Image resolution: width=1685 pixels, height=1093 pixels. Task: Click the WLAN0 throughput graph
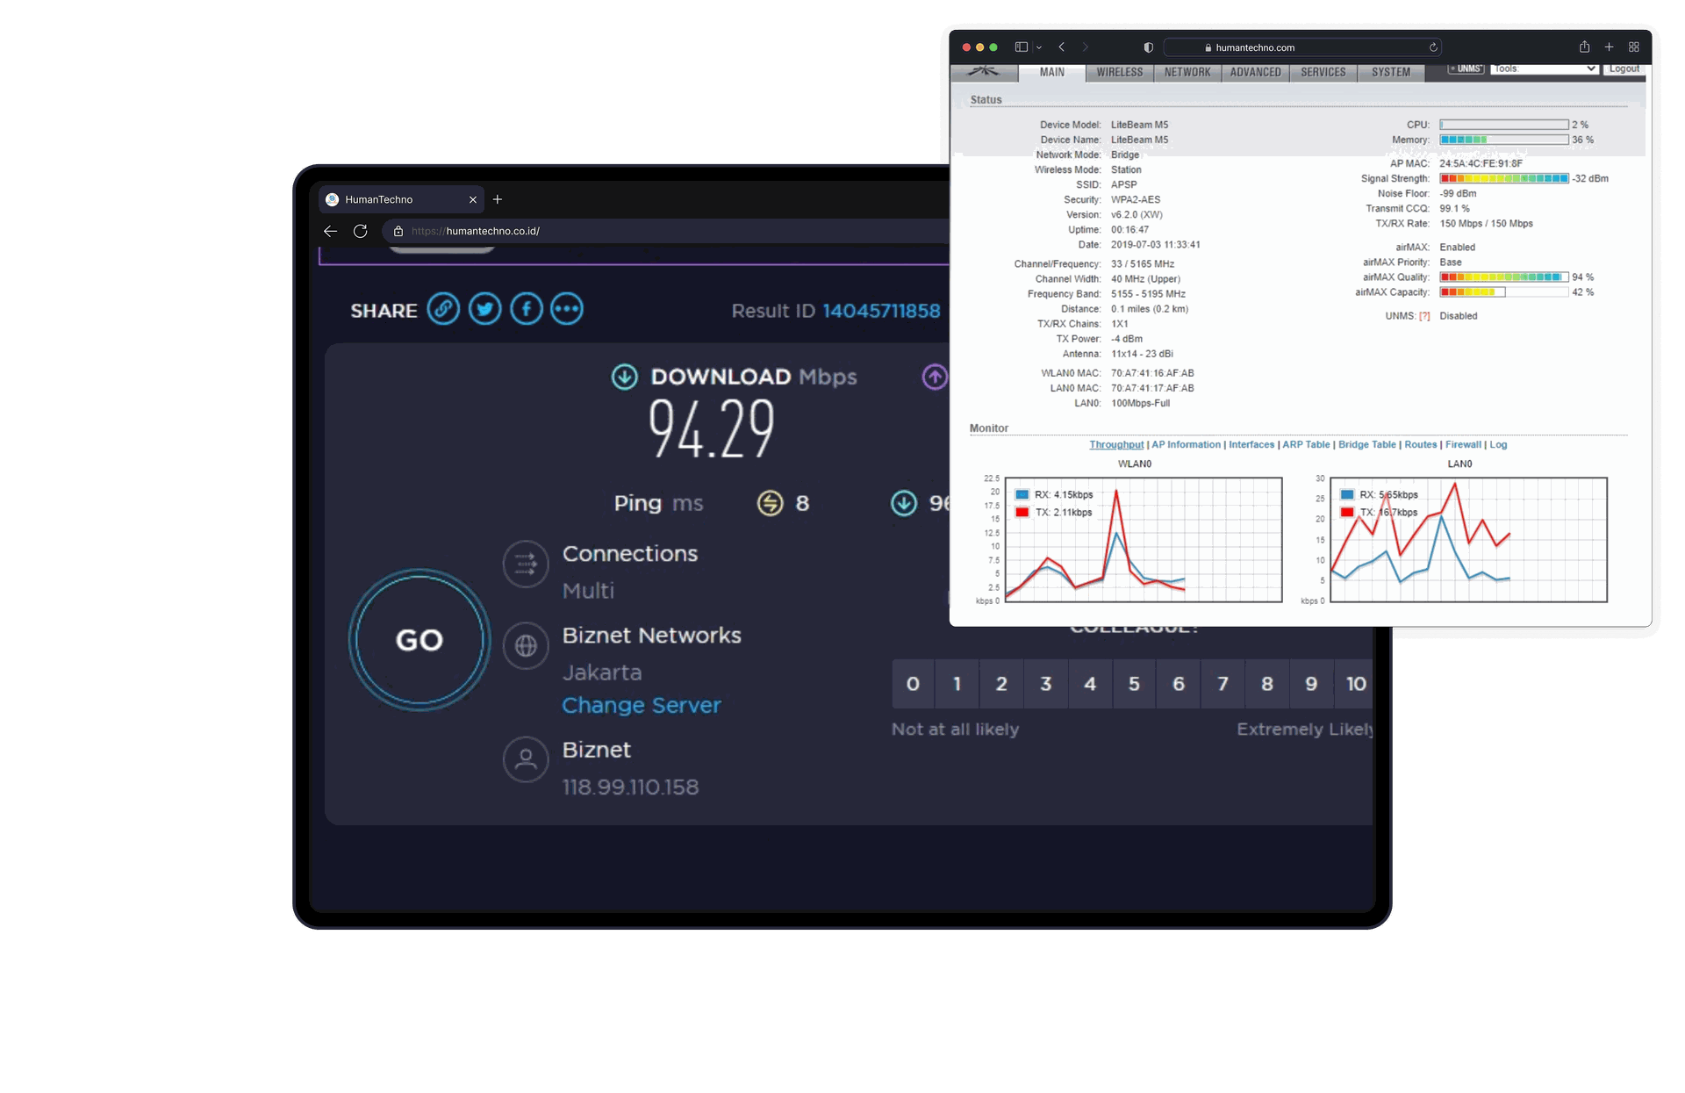coord(1144,540)
